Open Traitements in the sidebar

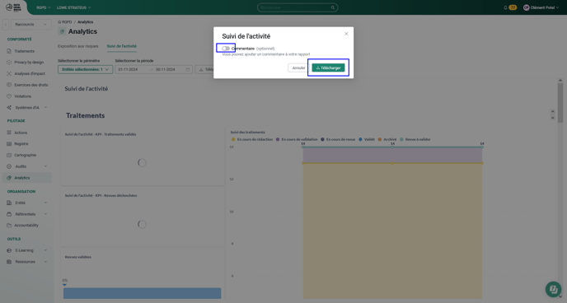click(24, 51)
